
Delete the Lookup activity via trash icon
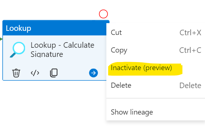pos(16,73)
